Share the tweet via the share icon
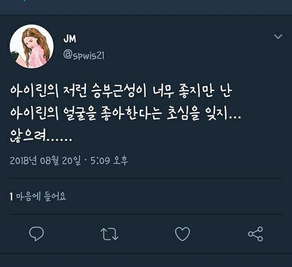292x267 pixels. coord(255,234)
